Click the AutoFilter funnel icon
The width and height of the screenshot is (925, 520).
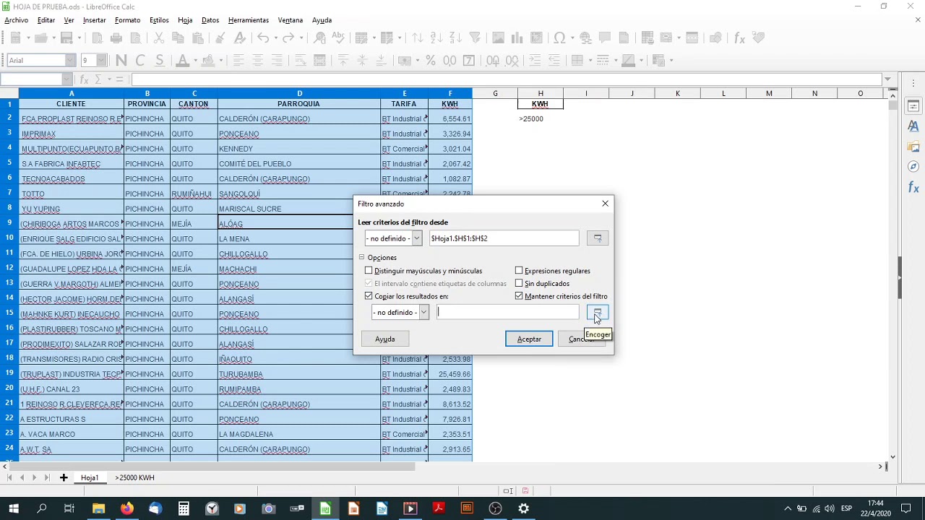475,38
